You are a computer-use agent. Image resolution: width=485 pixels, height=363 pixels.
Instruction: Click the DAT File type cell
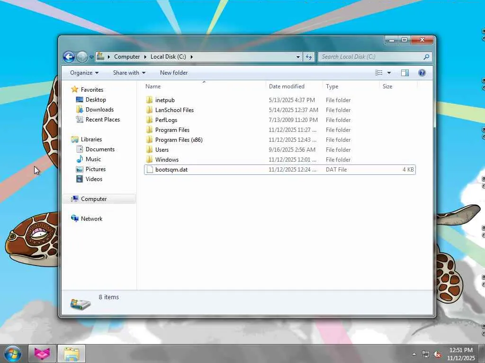click(x=336, y=170)
